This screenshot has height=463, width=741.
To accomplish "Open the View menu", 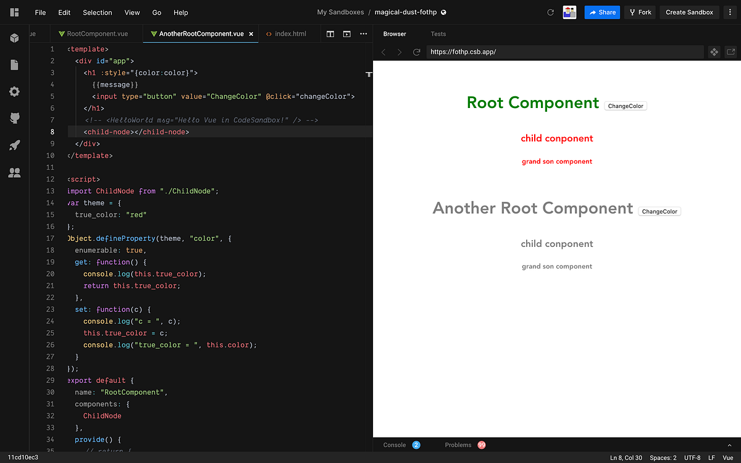I will click(x=132, y=12).
